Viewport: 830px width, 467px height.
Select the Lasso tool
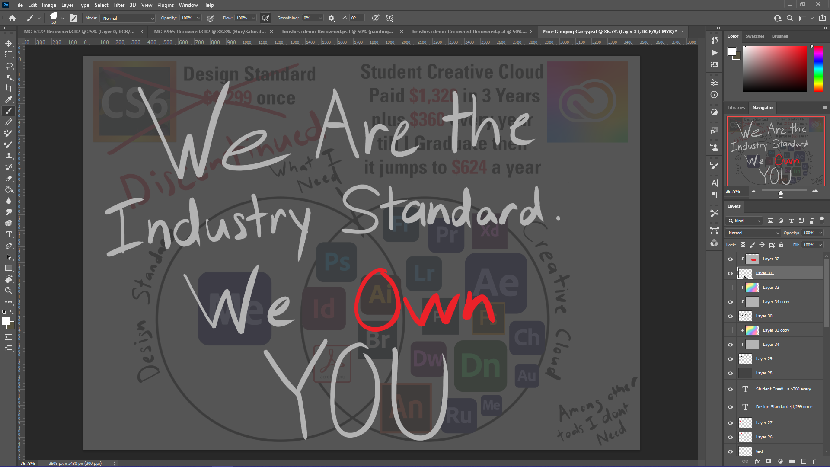9,66
